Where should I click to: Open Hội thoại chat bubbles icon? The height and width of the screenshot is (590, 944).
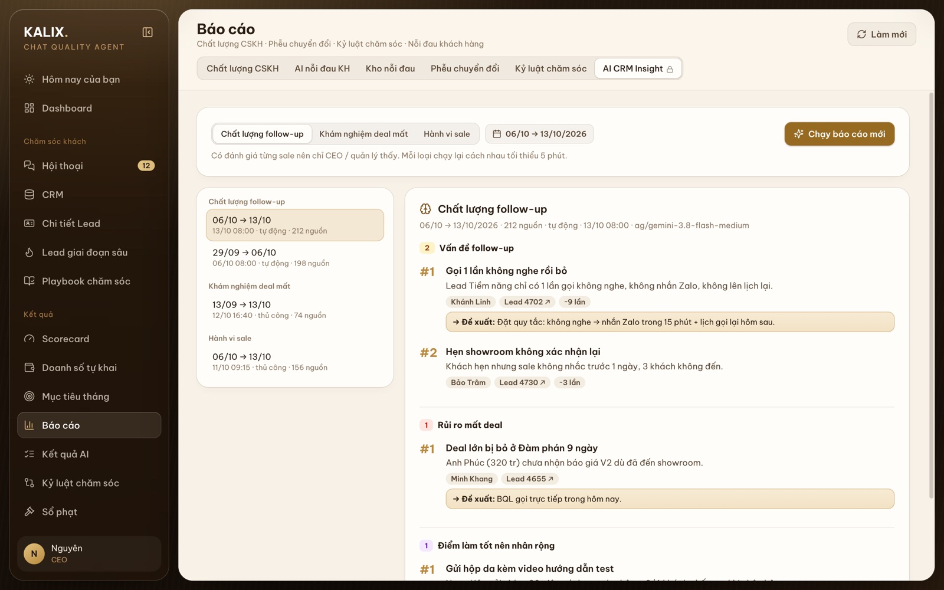(29, 166)
